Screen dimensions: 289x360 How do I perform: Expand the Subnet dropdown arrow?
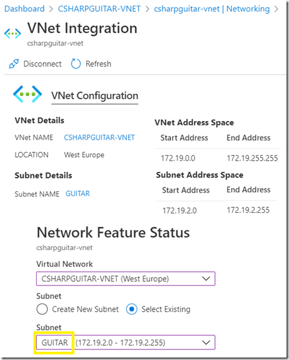click(x=206, y=343)
